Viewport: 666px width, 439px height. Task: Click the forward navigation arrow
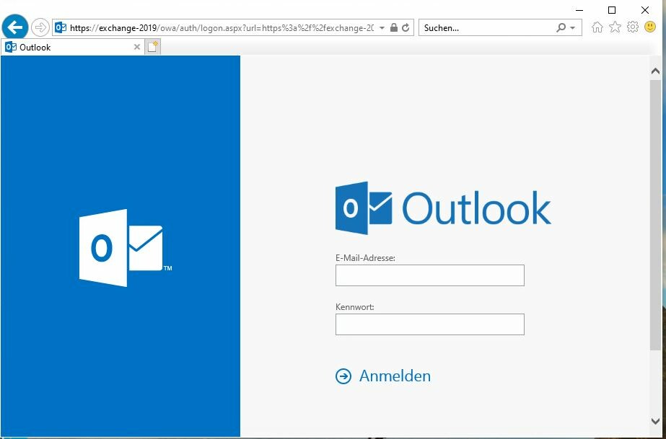[40, 28]
